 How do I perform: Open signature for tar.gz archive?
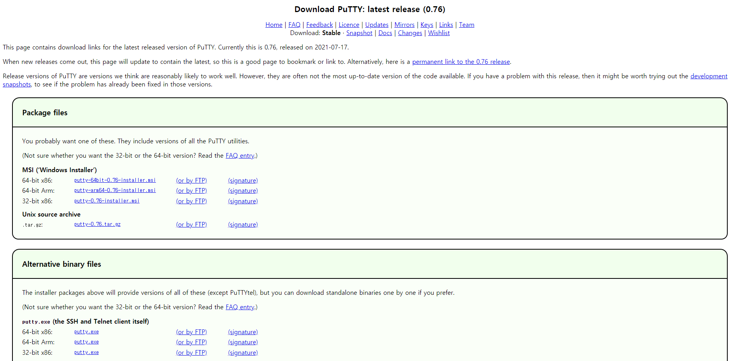point(243,225)
